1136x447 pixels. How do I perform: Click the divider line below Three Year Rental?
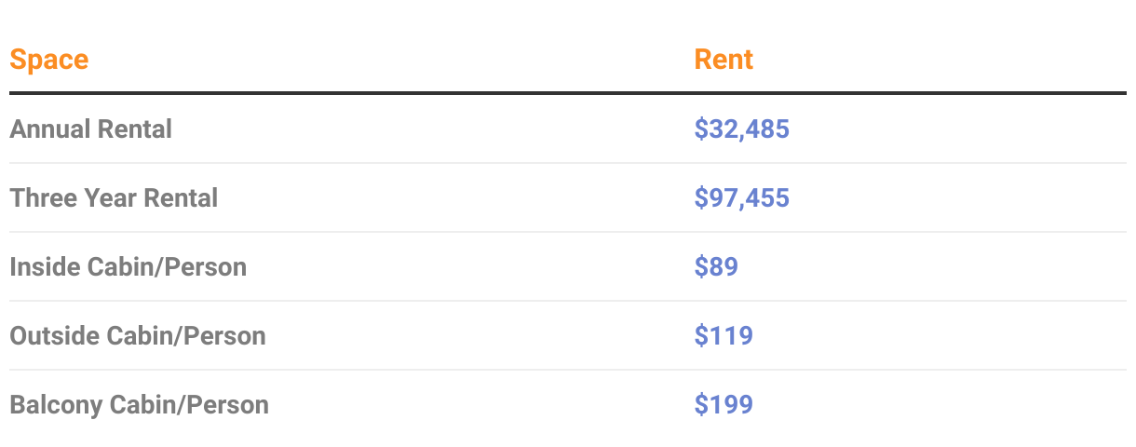tap(568, 232)
